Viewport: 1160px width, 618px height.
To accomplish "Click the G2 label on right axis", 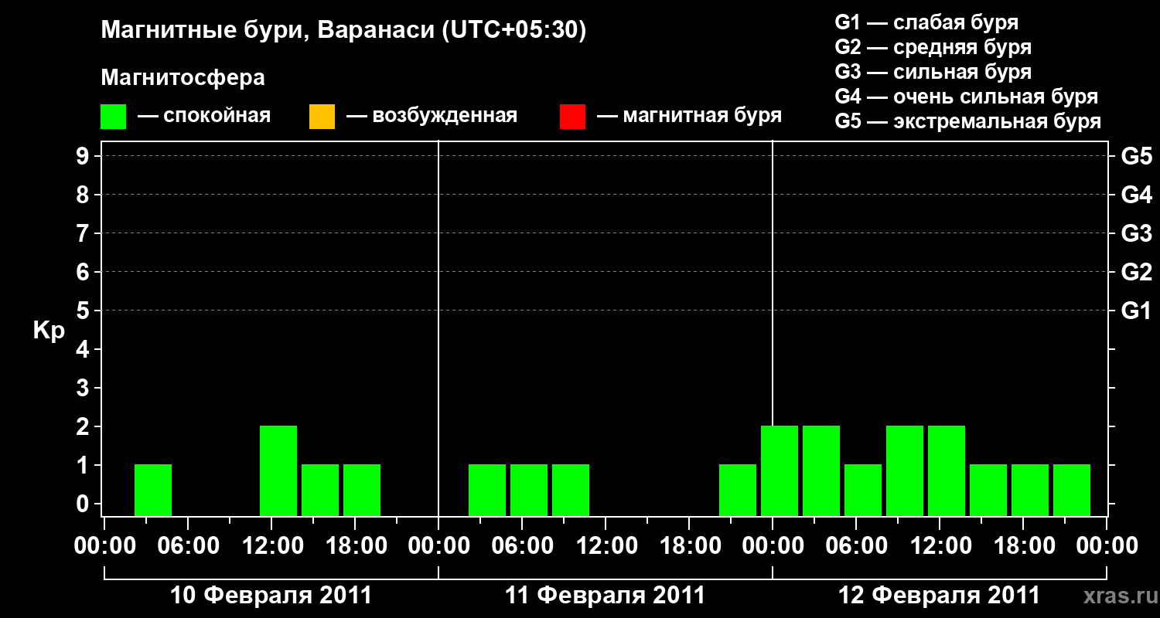I will 1136,272.
